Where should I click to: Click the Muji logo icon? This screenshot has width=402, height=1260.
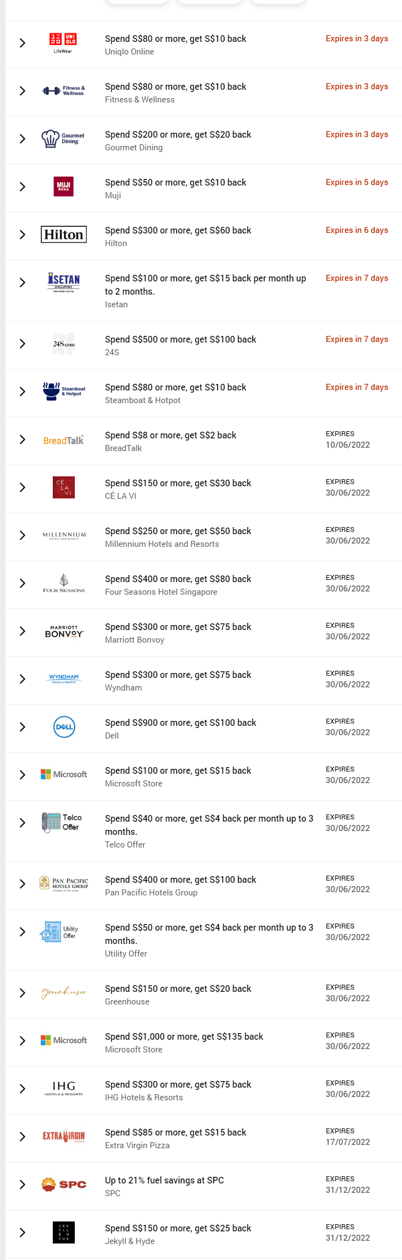pyautogui.click(x=63, y=187)
